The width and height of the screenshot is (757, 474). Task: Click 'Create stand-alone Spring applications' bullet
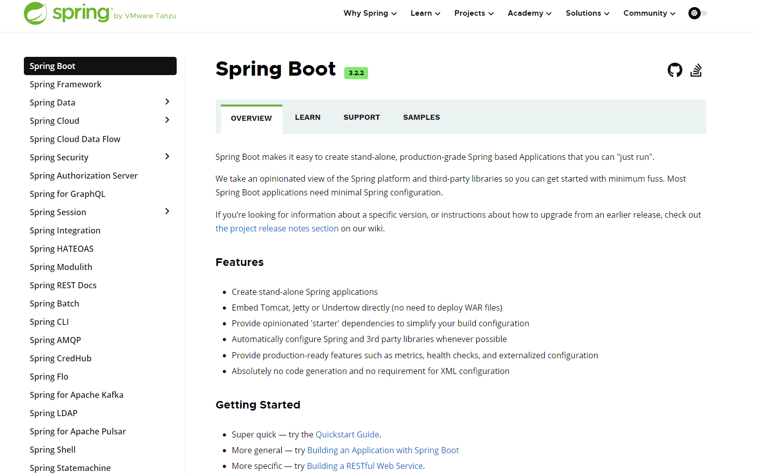305,292
